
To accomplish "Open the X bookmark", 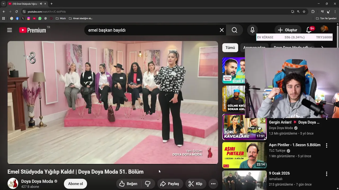I will click(x=23, y=18).
